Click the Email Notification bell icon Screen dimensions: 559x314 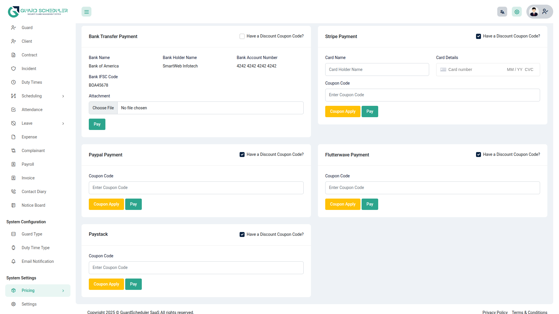pos(13,261)
